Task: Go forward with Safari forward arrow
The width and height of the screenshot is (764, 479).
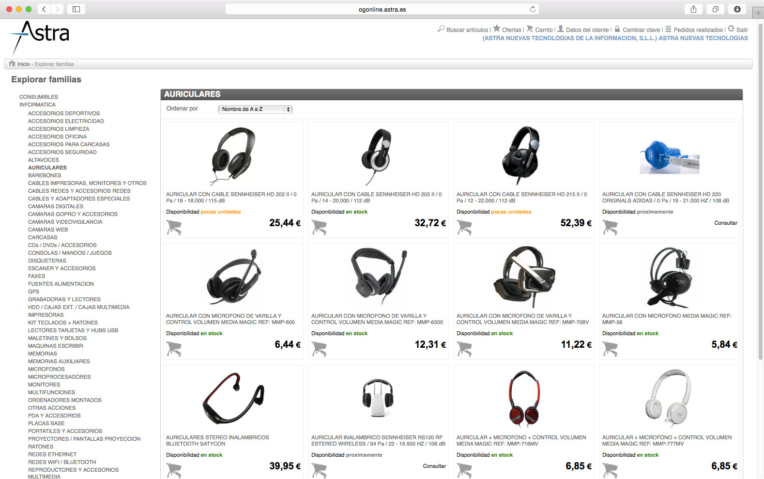Action: tap(57, 9)
